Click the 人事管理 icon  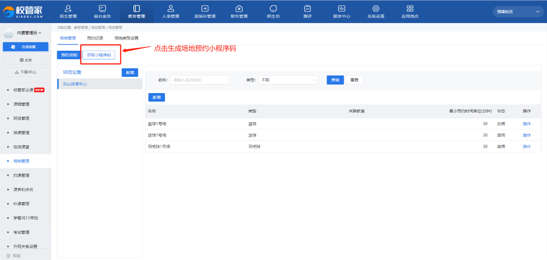pyautogui.click(x=171, y=9)
